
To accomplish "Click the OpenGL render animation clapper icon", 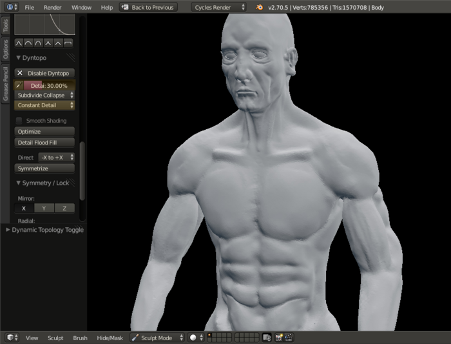I will click(289, 338).
